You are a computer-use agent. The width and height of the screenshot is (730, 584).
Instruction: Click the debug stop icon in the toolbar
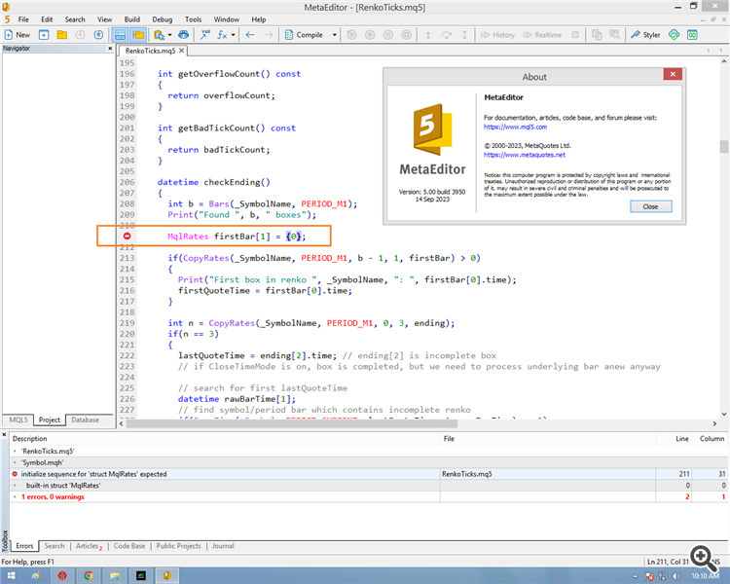[407, 35]
